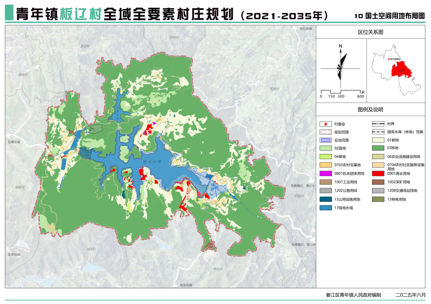Click the red star village committee marker on map
Screen dimensions: 431x304
(149, 130)
